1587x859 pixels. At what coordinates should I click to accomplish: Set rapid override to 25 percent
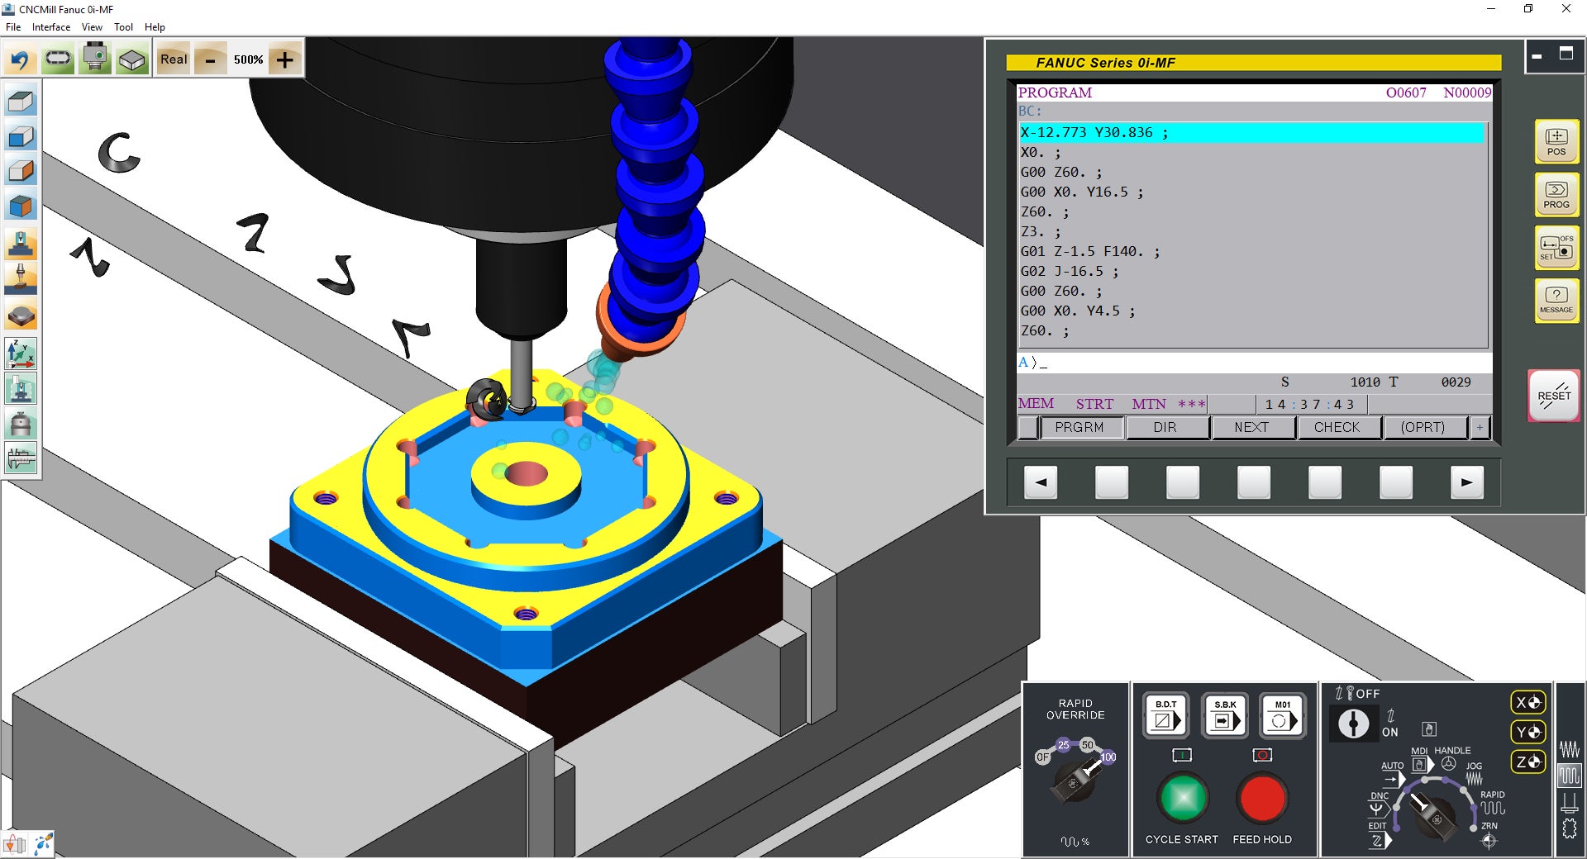coord(1064,745)
